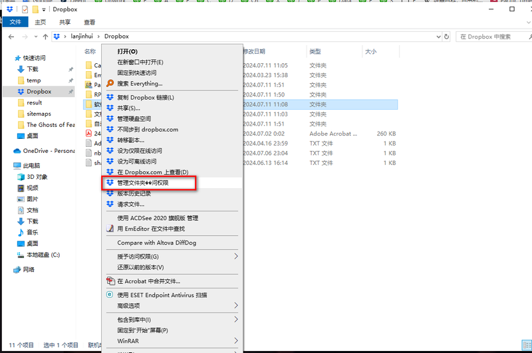Choose 使用 ESET Endpoint Antivirus 扫描
The image size is (532, 353).
click(x=172, y=295)
